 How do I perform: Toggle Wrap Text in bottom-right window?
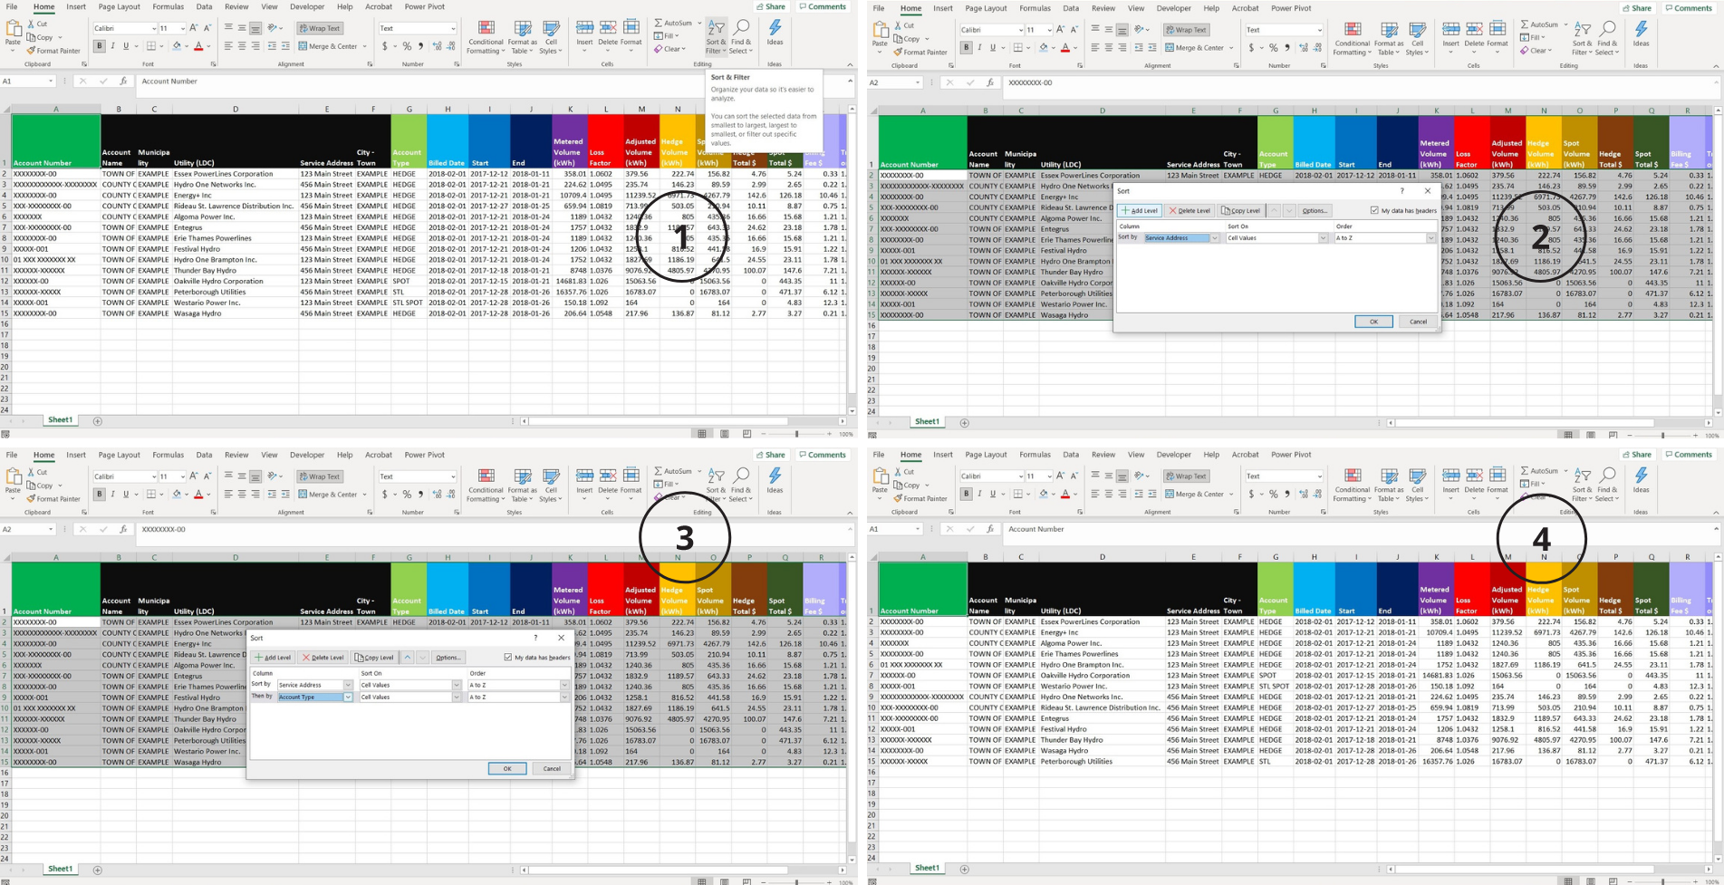[1187, 476]
